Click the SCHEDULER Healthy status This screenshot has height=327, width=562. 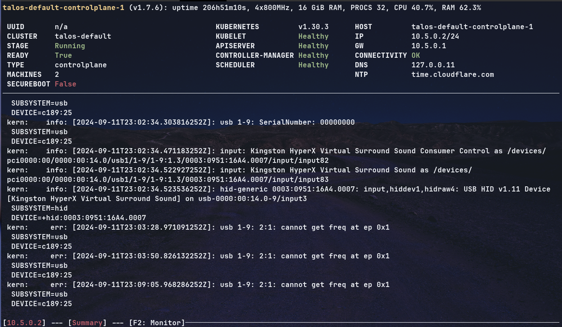click(x=313, y=65)
